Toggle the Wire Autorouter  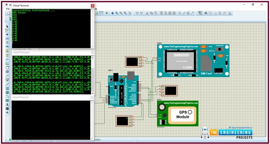200,13
